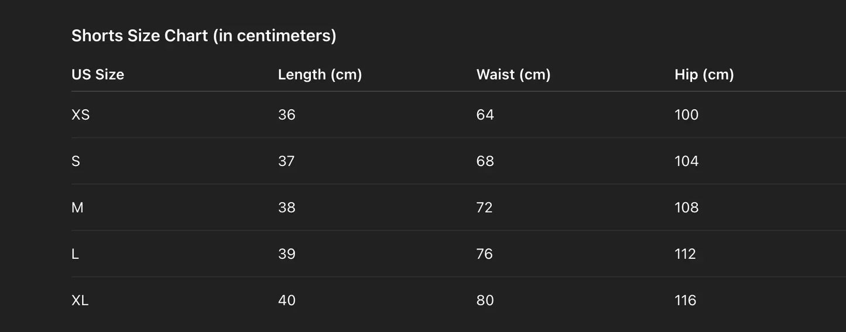Click the Length (cm) column header

point(320,74)
